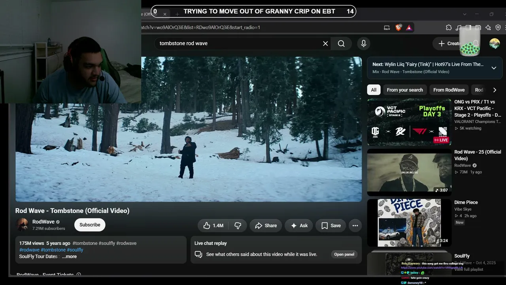Image resolution: width=506 pixels, height=285 pixels.
Task: Show more filter chips with right arrow
Action: (x=494, y=90)
